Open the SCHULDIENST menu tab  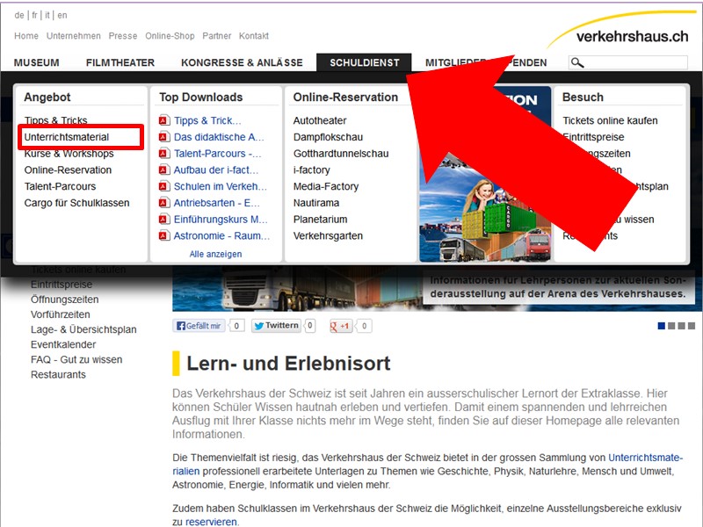coord(364,62)
